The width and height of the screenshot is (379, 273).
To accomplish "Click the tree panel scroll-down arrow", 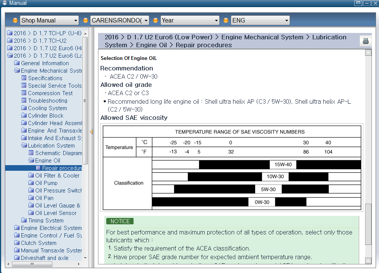I will [x=85, y=258].
